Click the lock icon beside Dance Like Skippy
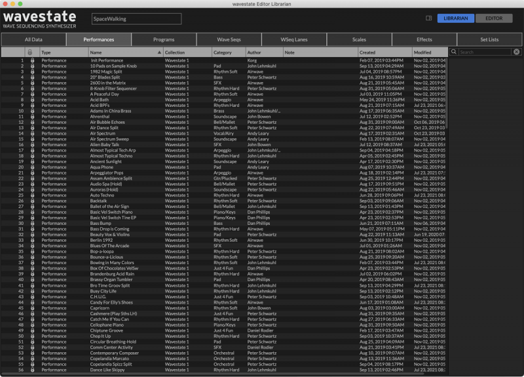This screenshot has height=377, width=524. coord(32,369)
